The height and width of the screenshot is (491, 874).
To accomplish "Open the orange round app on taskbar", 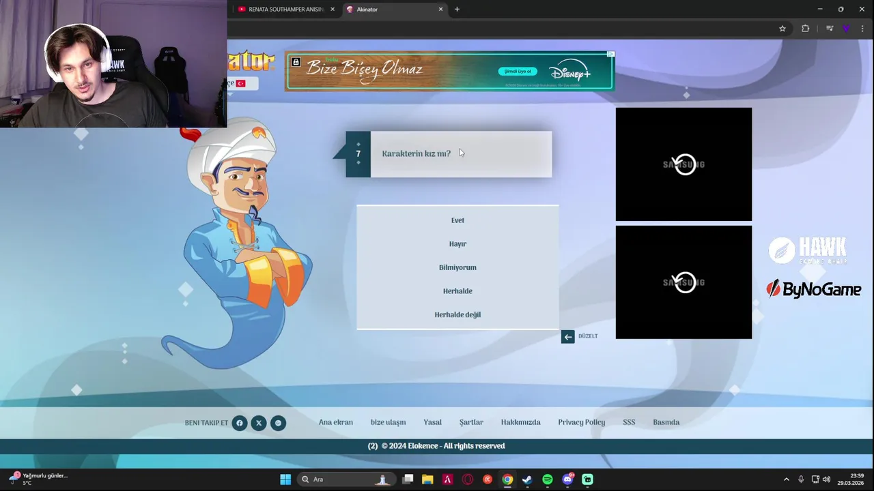I will pyautogui.click(x=488, y=479).
